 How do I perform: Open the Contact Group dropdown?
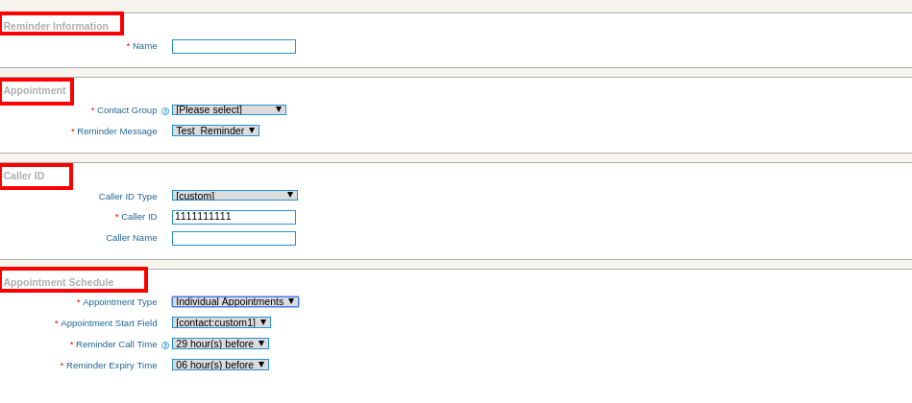229,109
